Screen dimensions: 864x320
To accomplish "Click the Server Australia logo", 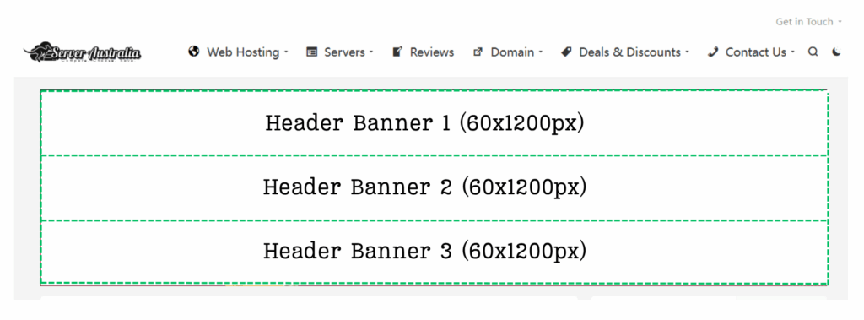I will click(x=82, y=52).
